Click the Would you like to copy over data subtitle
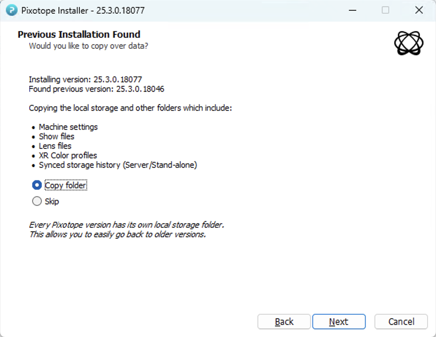The width and height of the screenshot is (436, 337). click(x=88, y=46)
